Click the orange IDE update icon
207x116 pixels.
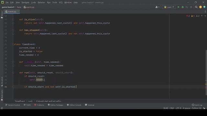tap(201, 7)
